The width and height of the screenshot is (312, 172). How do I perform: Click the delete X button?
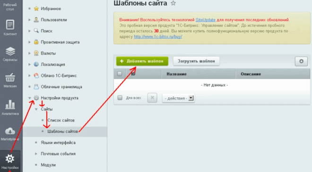[152, 98]
